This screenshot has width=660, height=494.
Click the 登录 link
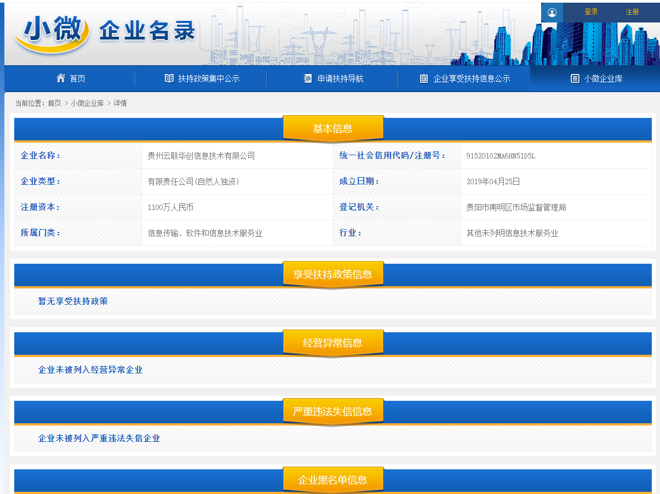[591, 12]
